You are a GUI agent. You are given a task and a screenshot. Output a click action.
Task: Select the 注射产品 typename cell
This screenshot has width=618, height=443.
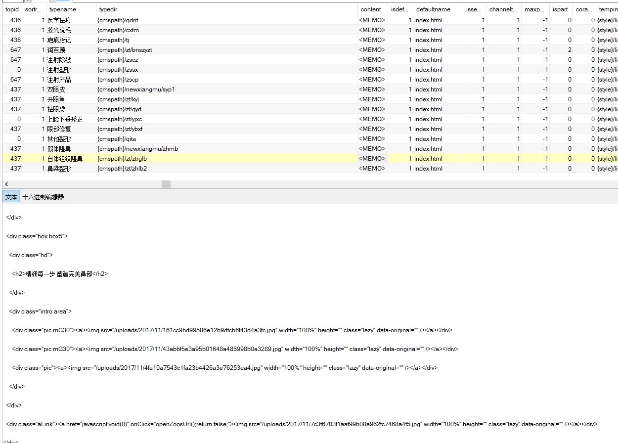(71, 80)
